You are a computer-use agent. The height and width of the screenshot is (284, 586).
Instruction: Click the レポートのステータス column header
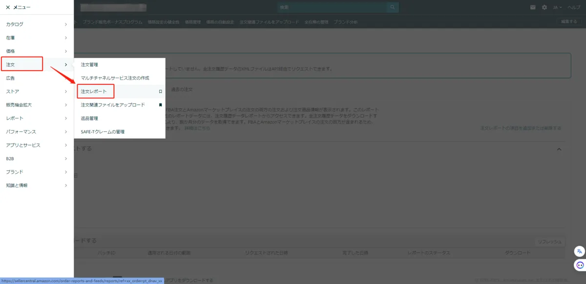[429, 253]
